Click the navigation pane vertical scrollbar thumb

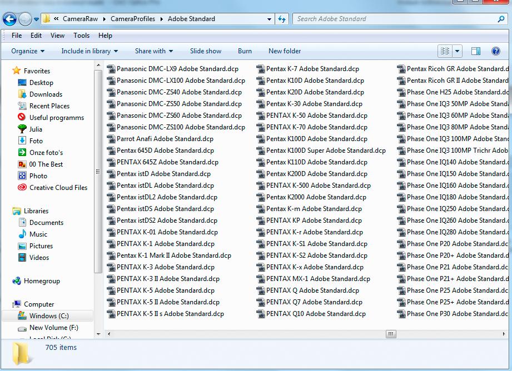(x=98, y=171)
